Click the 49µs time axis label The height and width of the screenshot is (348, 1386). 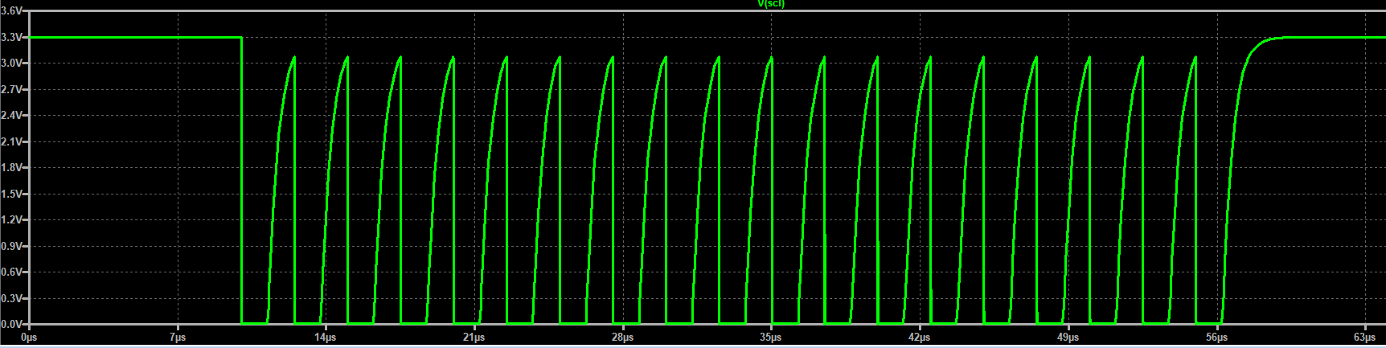(x=1068, y=338)
